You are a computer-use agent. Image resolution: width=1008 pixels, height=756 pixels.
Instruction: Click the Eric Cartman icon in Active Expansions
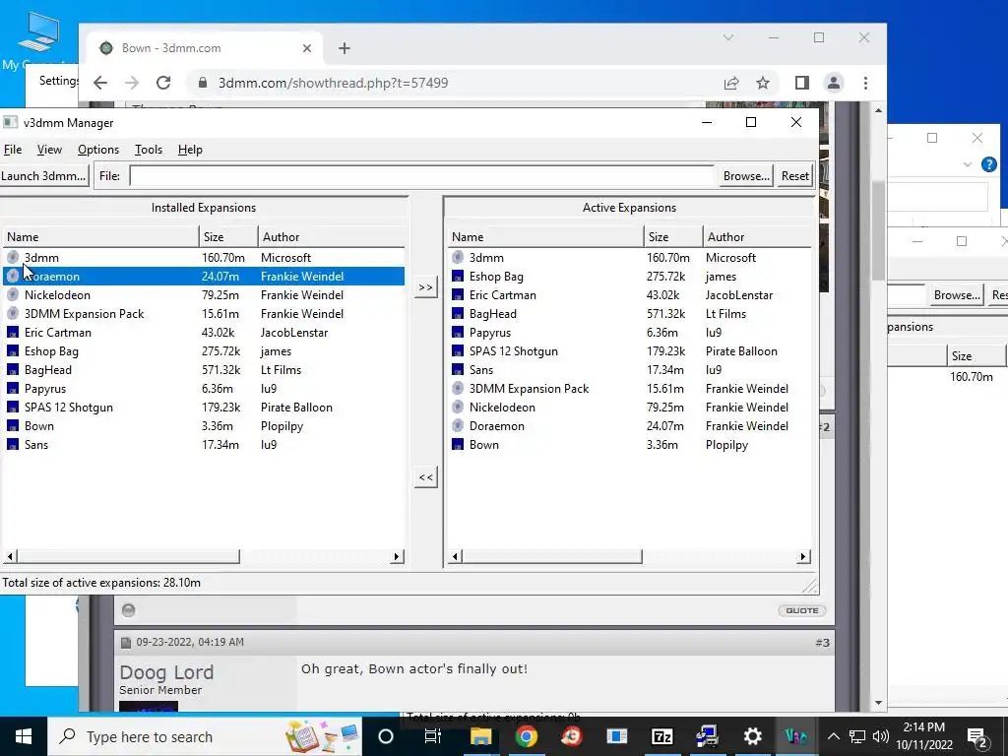pyautogui.click(x=458, y=295)
